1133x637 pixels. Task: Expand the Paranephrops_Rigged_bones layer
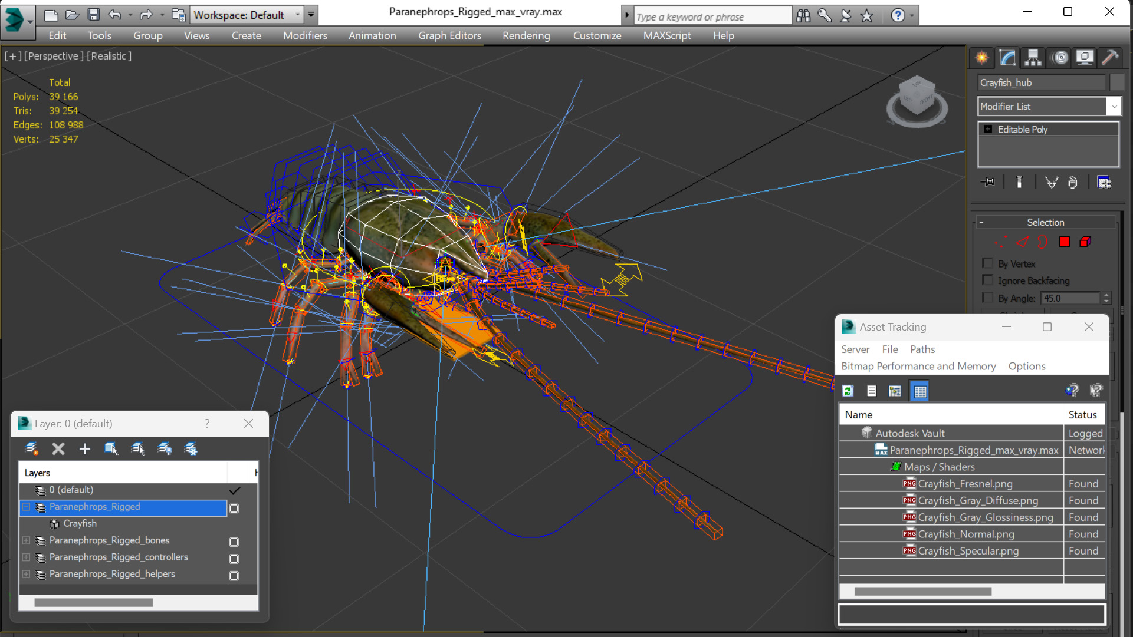click(27, 540)
